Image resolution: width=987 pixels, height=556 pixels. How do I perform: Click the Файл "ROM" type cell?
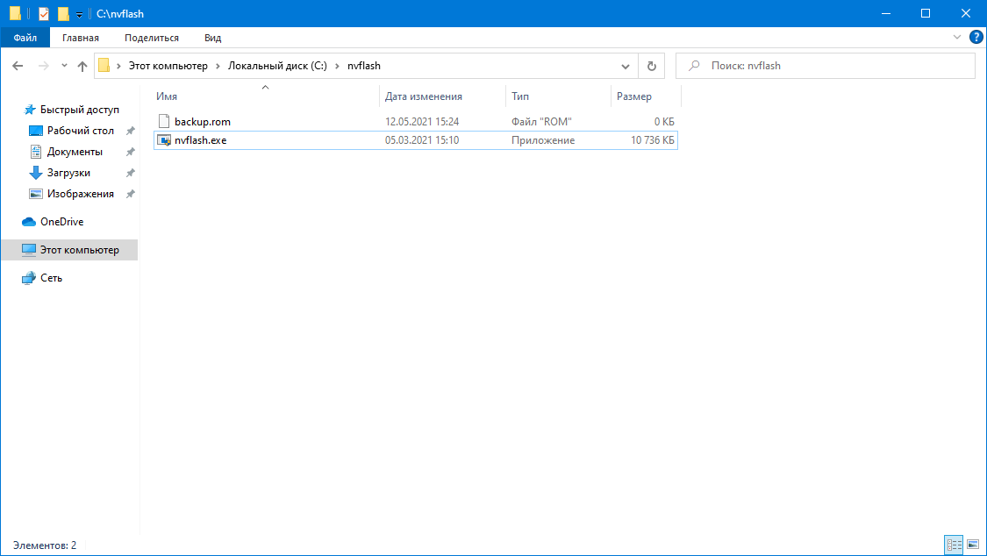tap(541, 121)
